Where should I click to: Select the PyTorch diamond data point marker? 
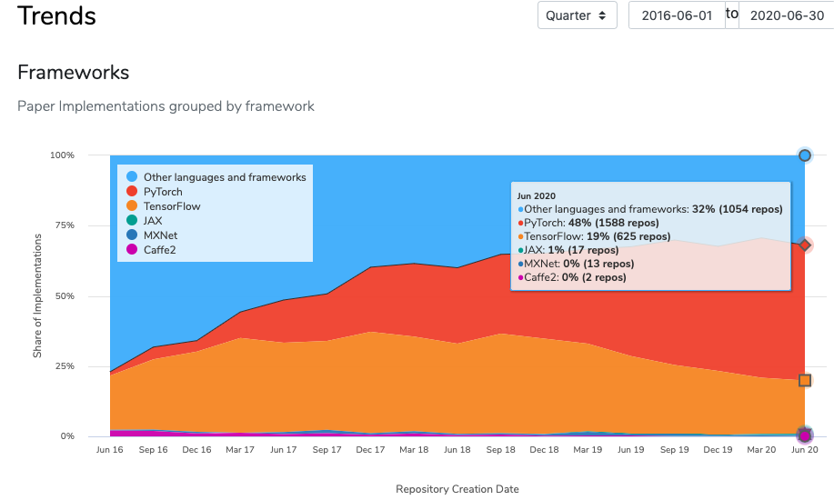pyautogui.click(x=805, y=245)
